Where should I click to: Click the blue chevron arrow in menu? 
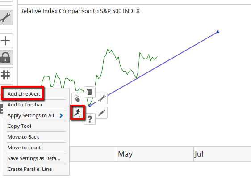61,115
